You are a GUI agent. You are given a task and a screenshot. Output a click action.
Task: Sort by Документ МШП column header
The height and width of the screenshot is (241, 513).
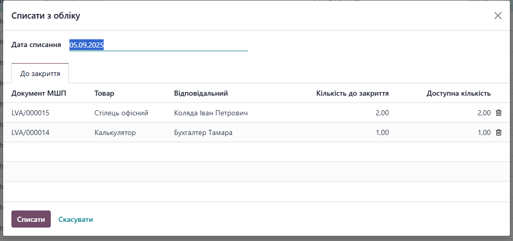pyautogui.click(x=39, y=93)
